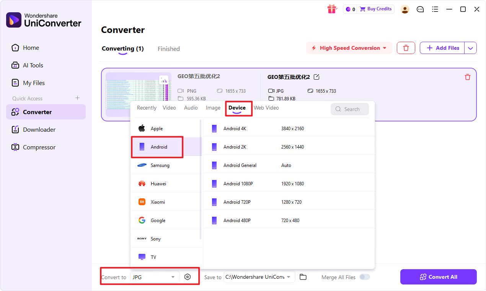Click the format Search field
Screen dimensions: 486x291
coord(350,109)
